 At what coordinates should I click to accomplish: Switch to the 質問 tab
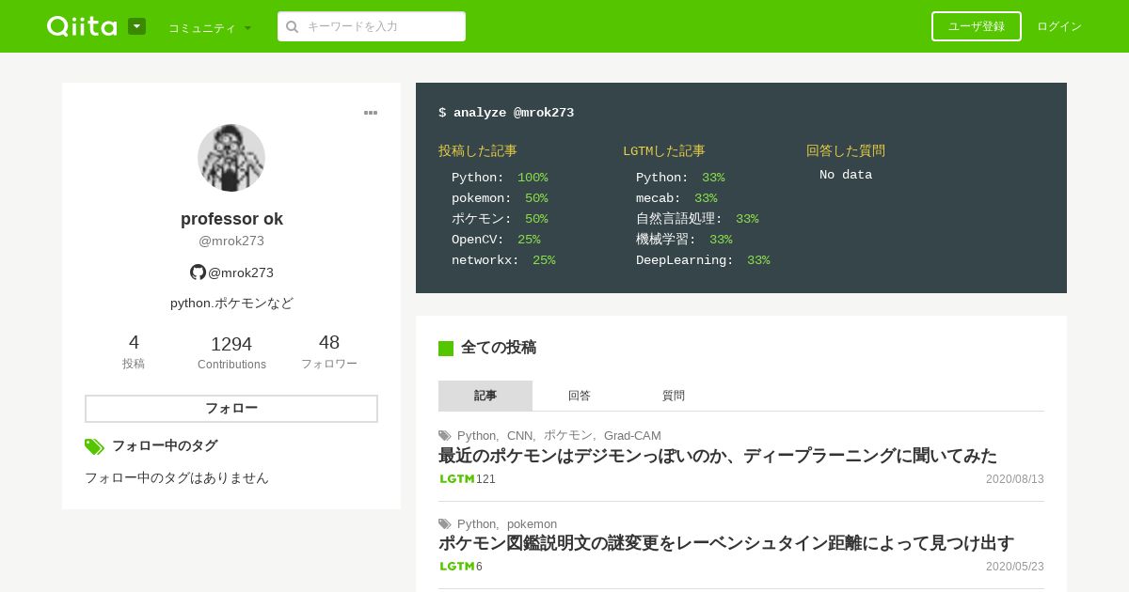click(x=674, y=396)
